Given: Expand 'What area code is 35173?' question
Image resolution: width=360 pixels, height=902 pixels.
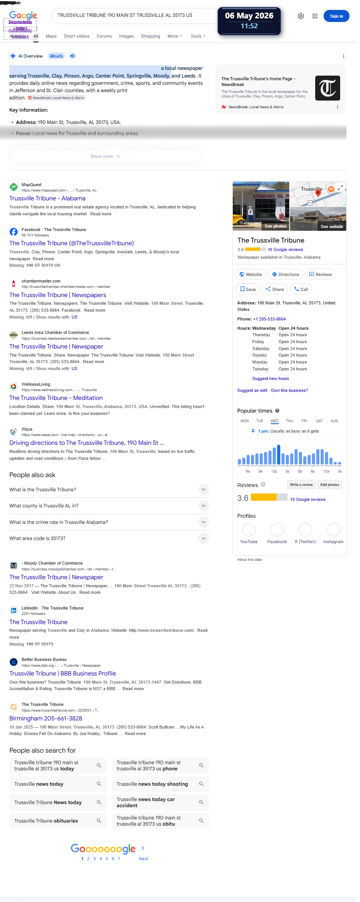Looking at the screenshot, I should pos(203,538).
